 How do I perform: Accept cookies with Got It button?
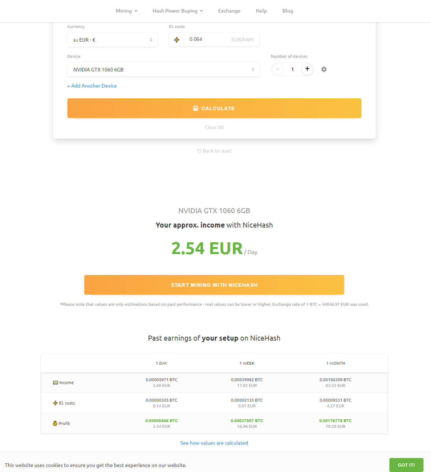pyautogui.click(x=406, y=465)
